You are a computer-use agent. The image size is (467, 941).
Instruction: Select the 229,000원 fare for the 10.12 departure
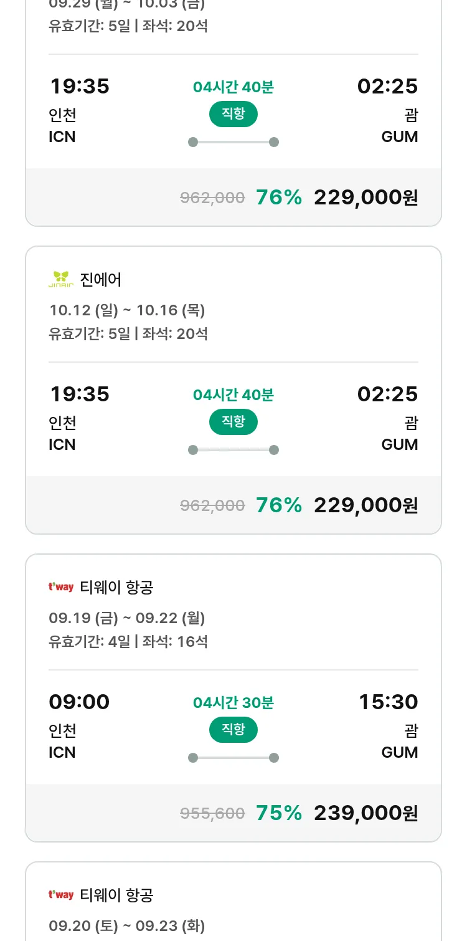tap(366, 505)
